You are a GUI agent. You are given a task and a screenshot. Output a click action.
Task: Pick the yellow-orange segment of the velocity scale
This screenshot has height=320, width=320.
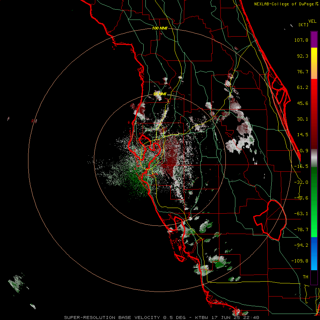(314, 63)
